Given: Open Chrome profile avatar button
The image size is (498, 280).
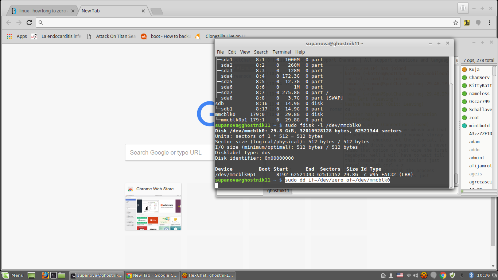Looking at the screenshot, I should pos(463,8).
